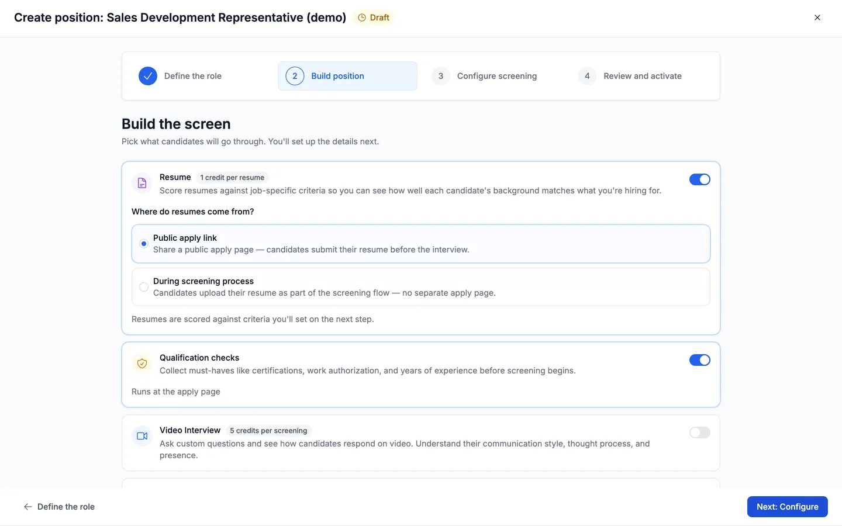Click the Qualification checks title

[x=199, y=358]
